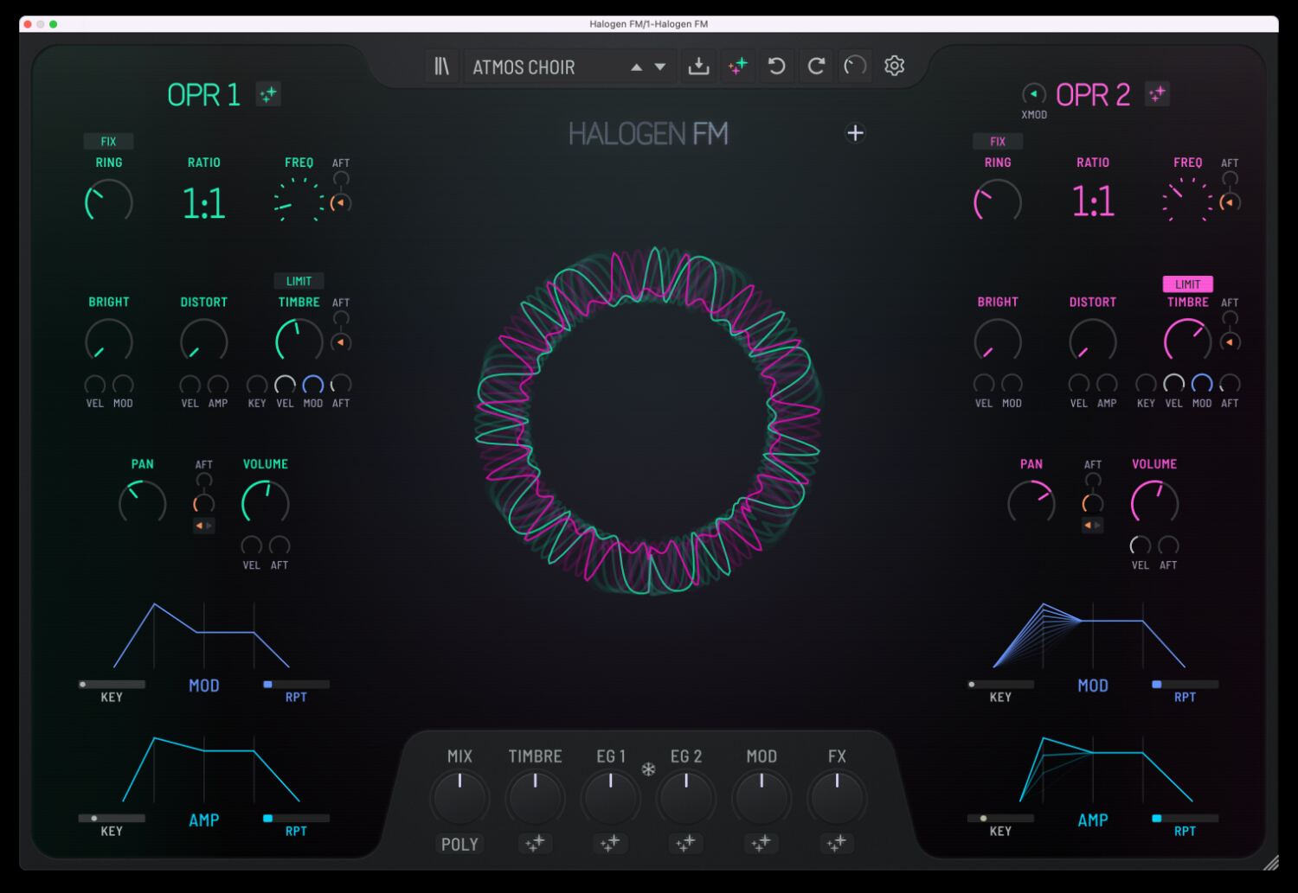Open the settings gear menu
Screen dimensions: 1298x893
(895, 66)
